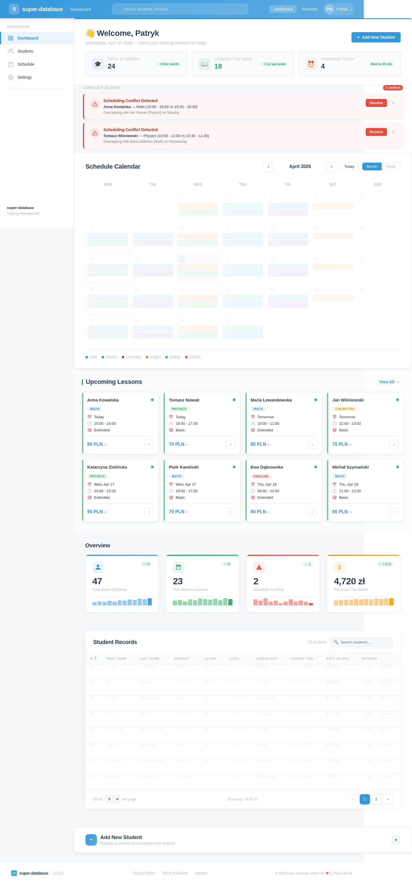The image size is (412, 884).
Task: Click the book icon for Lessons This Week
Action: click(x=204, y=64)
